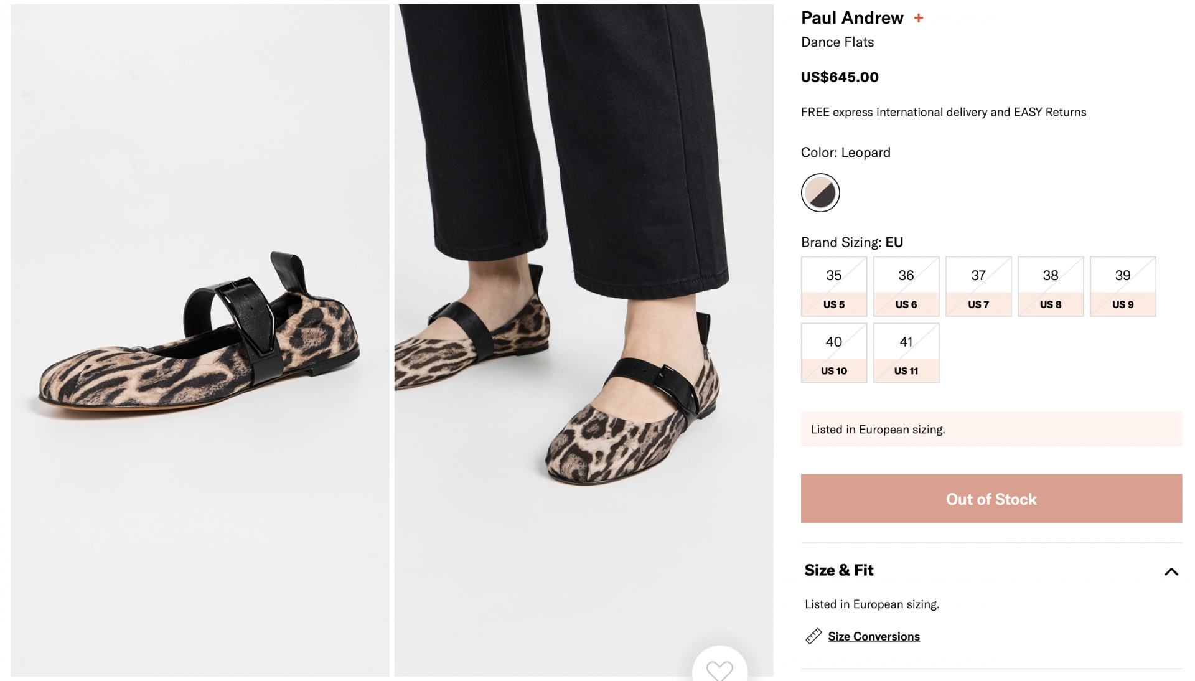The image size is (1195, 681).
Task: Add item to wishlist with heart icon
Action: (719, 669)
